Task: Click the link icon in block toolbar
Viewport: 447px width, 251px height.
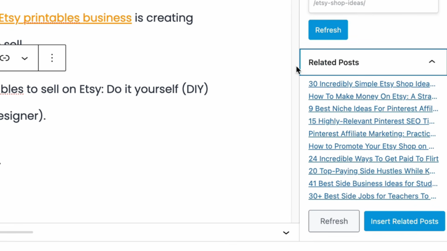Action: [5, 58]
